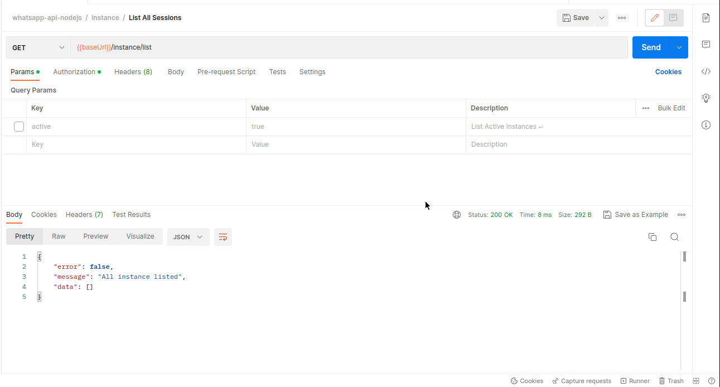Open the Trash from the bottom bar
The image size is (720, 387).
point(671,381)
